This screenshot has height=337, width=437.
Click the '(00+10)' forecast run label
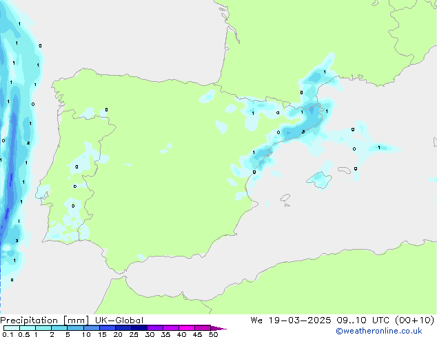[415, 320]
